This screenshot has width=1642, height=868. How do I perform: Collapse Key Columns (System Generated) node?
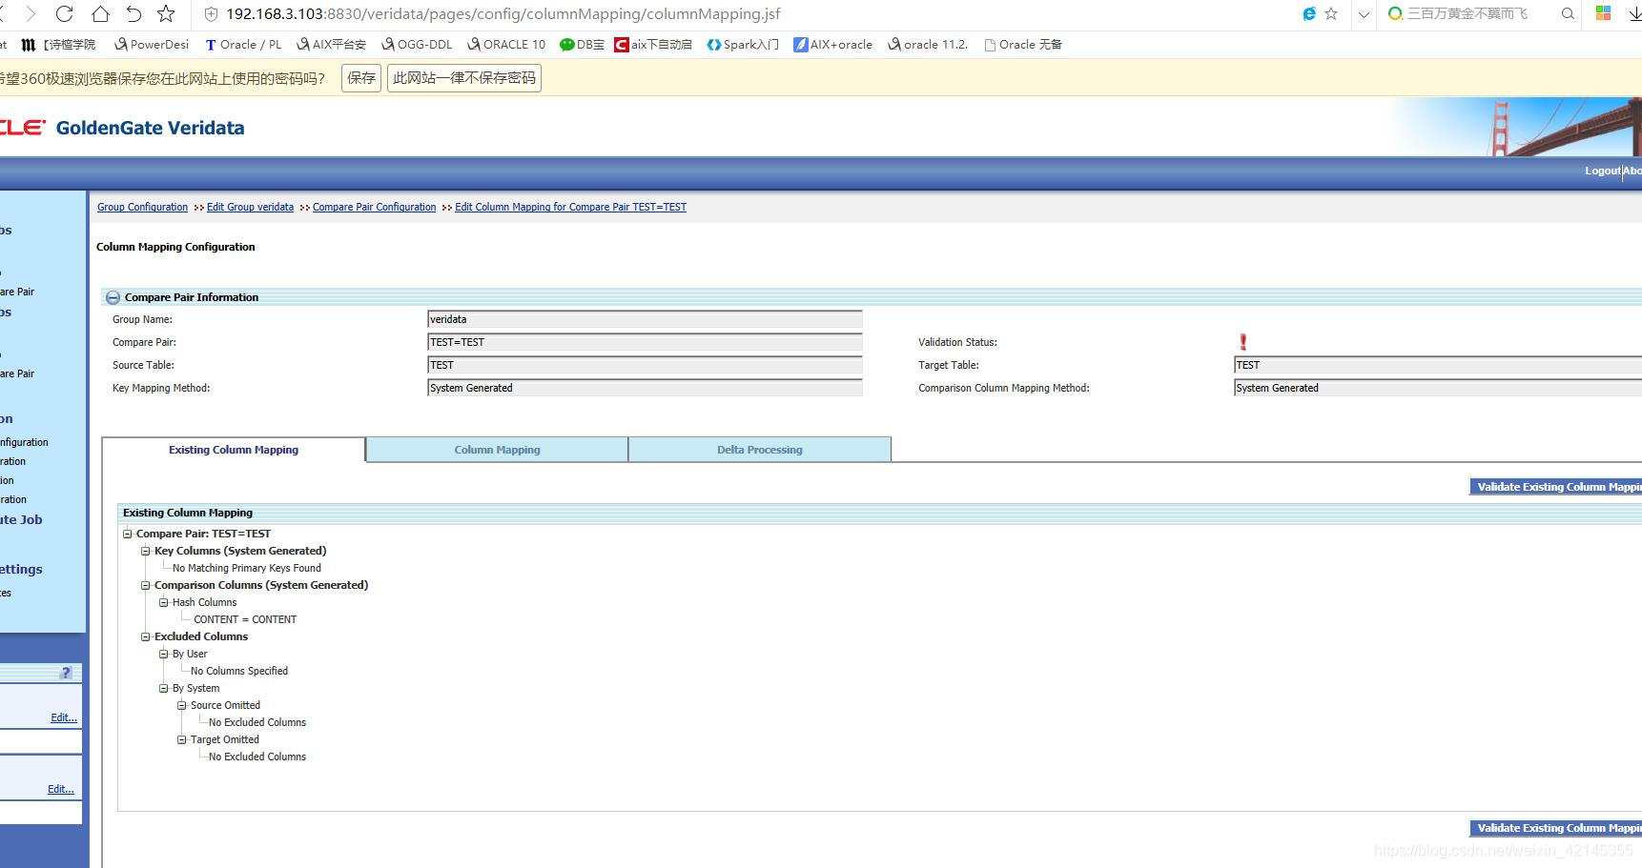tap(145, 551)
